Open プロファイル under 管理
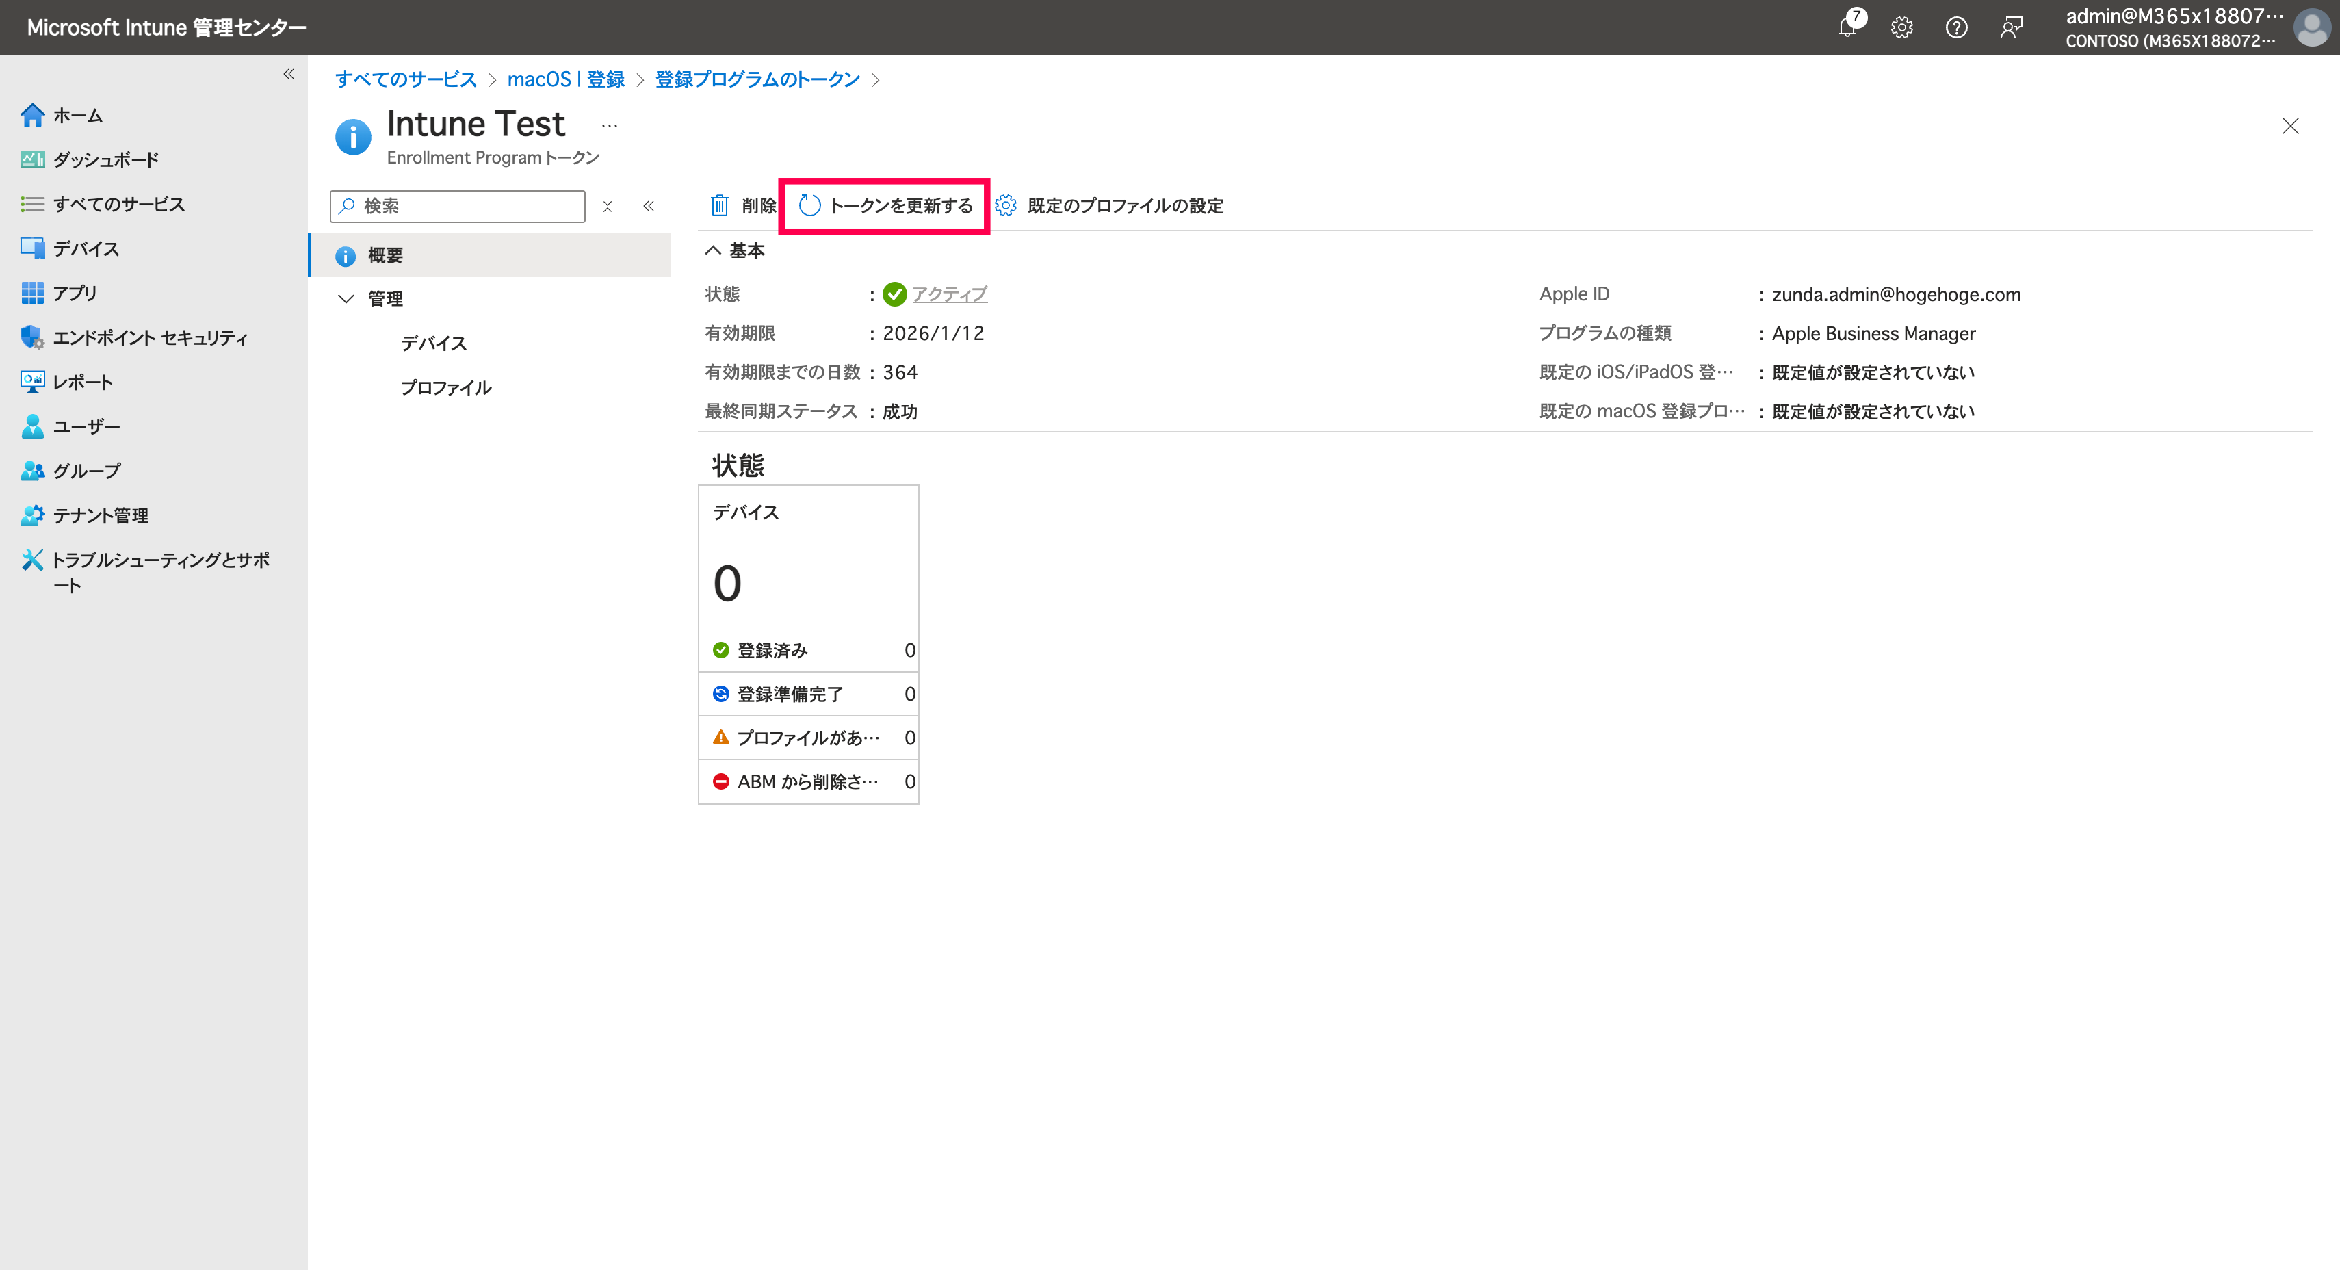 [446, 388]
